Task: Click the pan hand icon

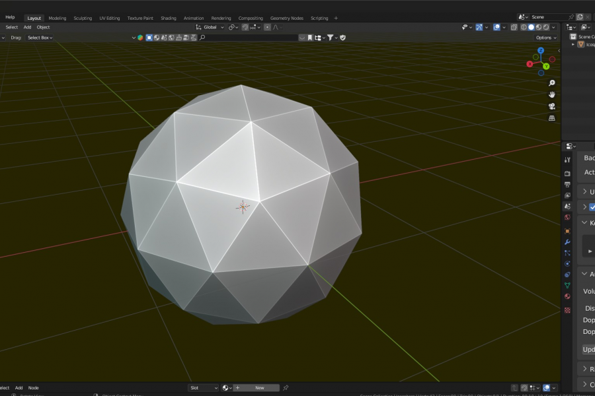Action: click(x=552, y=94)
